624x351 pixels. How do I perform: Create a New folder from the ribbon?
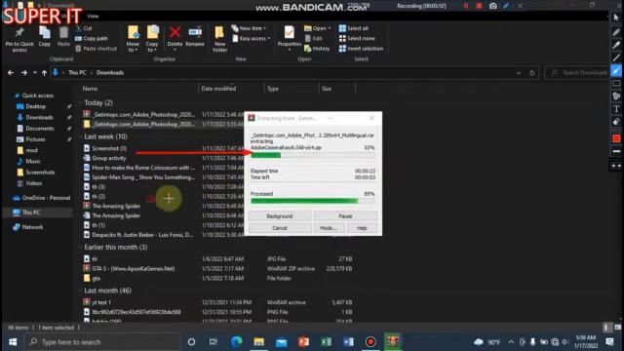[x=219, y=39]
